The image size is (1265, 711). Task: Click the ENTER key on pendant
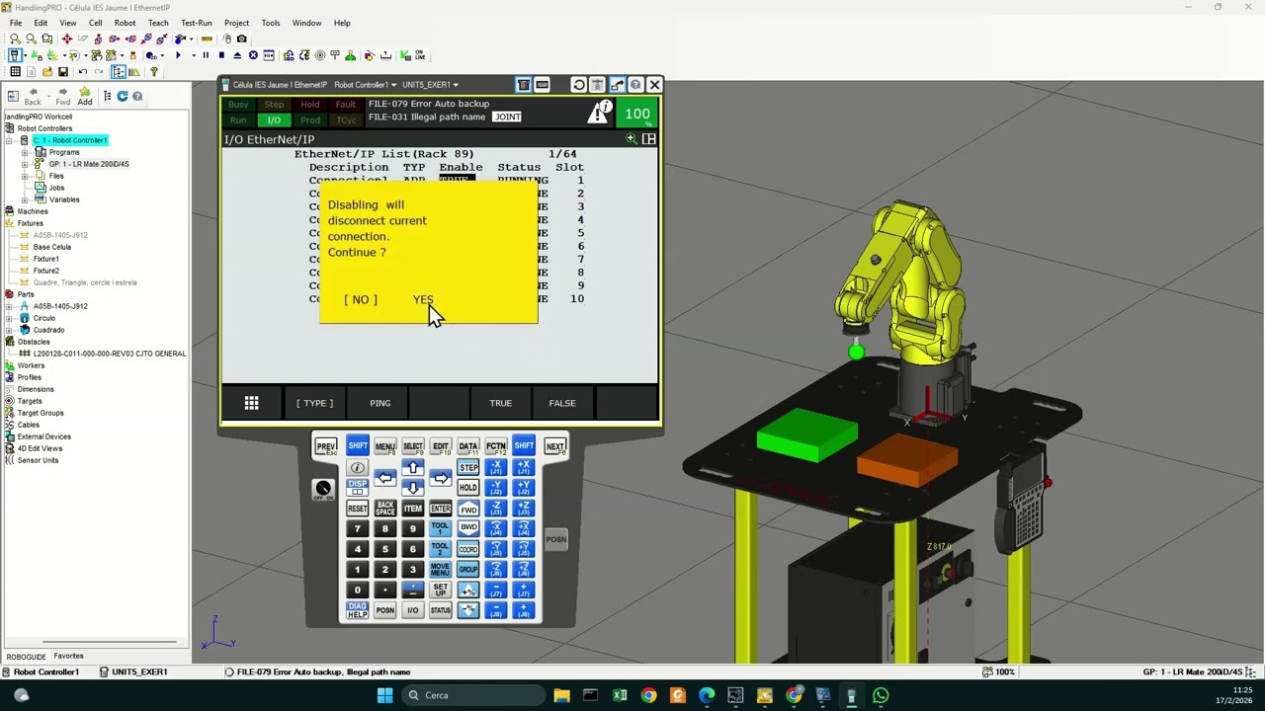pyautogui.click(x=441, y=509)
